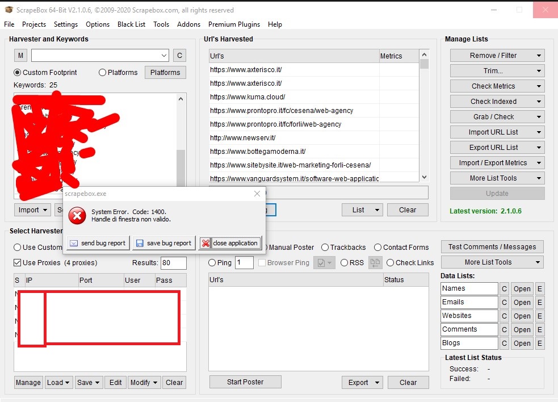Open the proxy Save dropdown

coord(88,383)
